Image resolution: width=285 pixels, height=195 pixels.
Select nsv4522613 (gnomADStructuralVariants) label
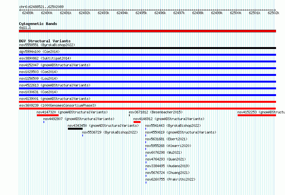point(55,85)
